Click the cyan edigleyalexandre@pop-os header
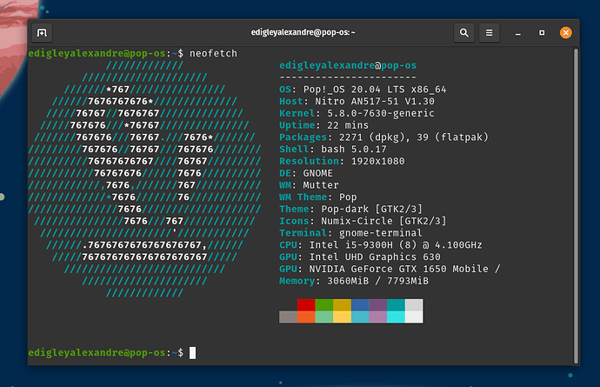Image resolution: width=600 pixels, height=387 pixels. point(348,65)
